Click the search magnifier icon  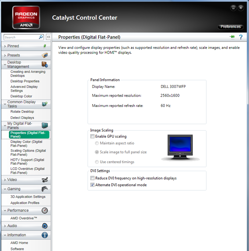pyautogui.click(x=41, y=37)
